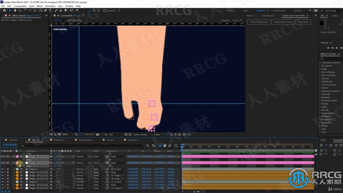Select the Pan Behind anchor point tool
Viewport: 343px width, 193px height.
[35, 10]
